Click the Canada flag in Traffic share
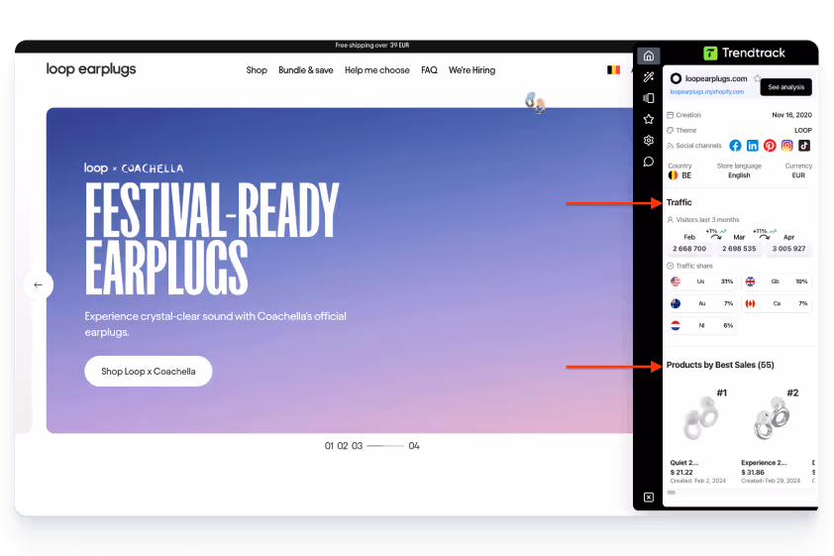Viewport: 834px width, 556px height. pos(750,303)
